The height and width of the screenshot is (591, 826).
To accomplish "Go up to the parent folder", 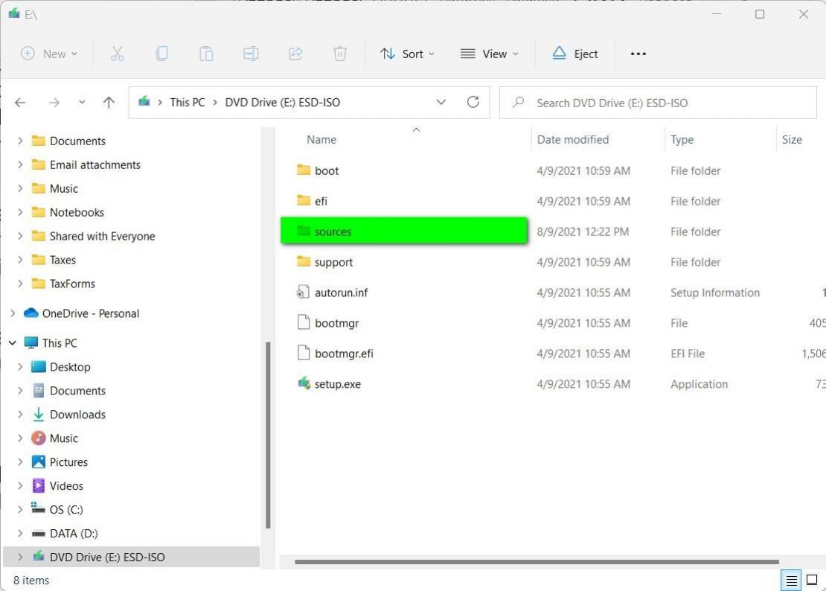I will pyautogui.click(x=109, y=102).
